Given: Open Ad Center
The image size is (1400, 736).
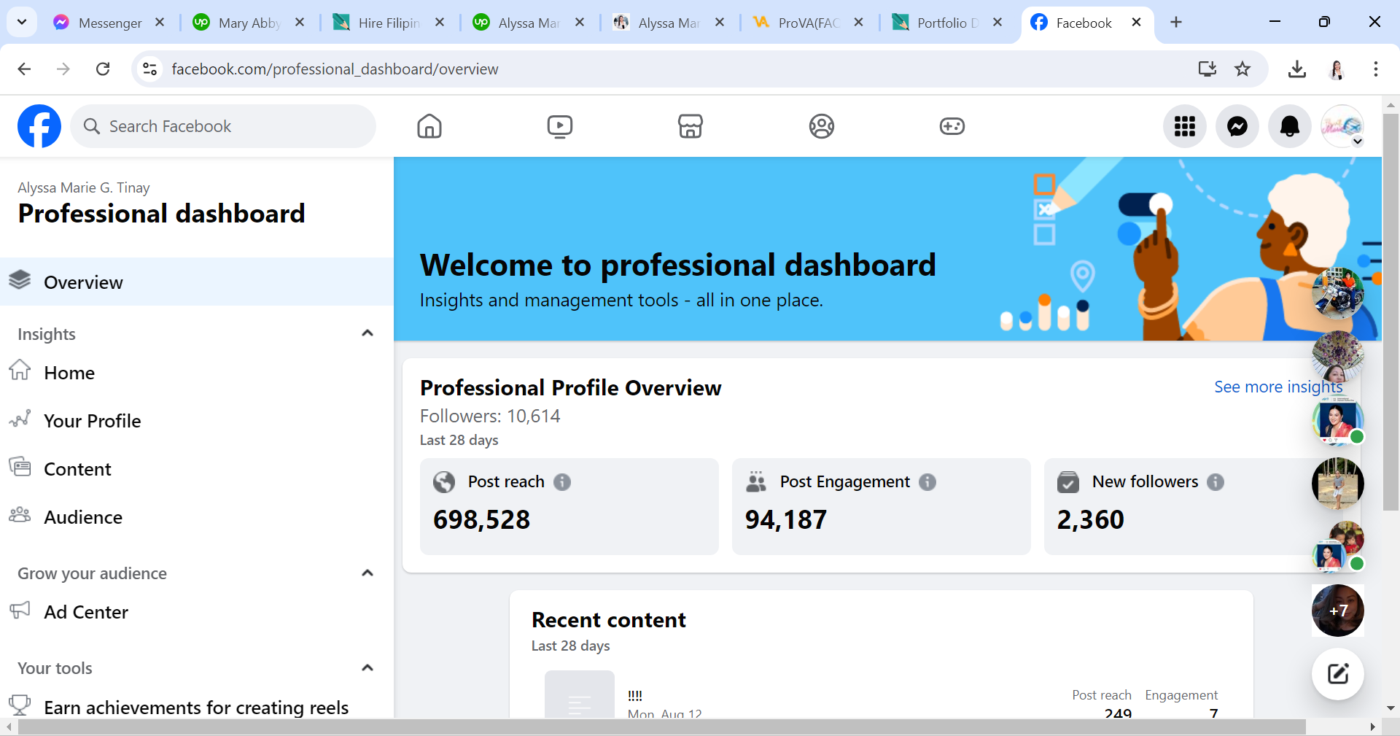Looking at the screenshot, I should coord(197,612).
